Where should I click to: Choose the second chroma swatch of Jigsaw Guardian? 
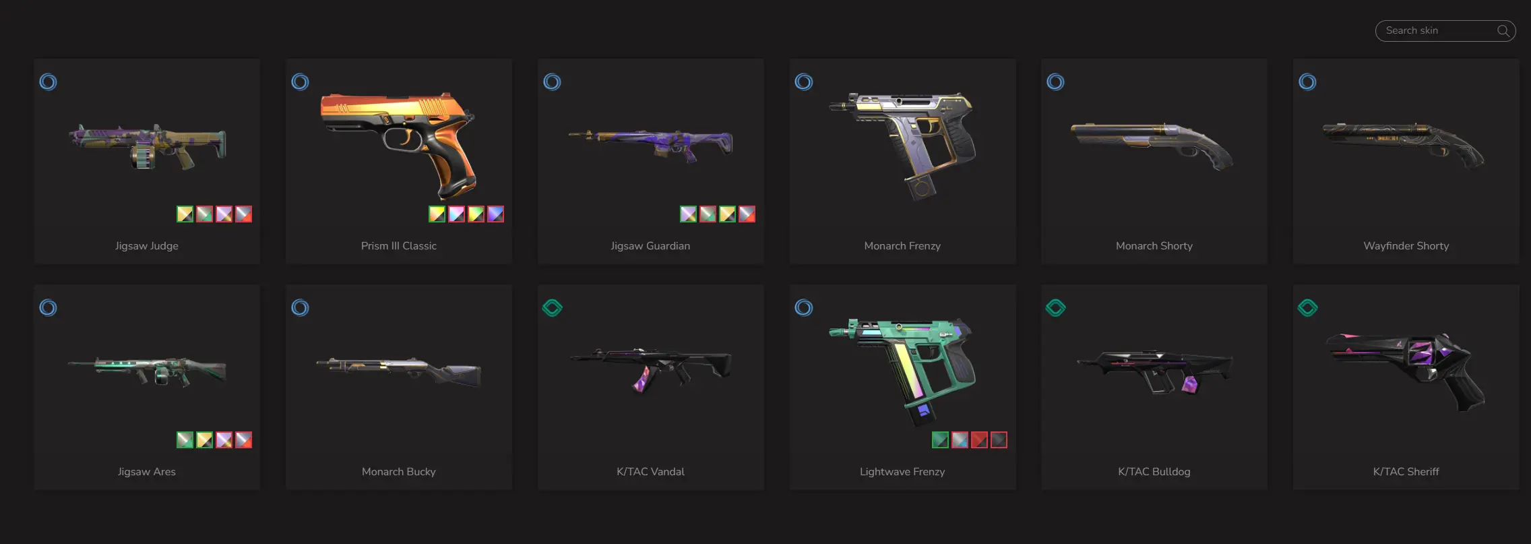(708, 214)
